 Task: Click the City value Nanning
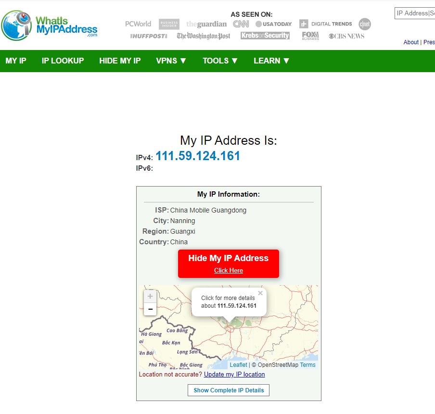coord(182,221)
